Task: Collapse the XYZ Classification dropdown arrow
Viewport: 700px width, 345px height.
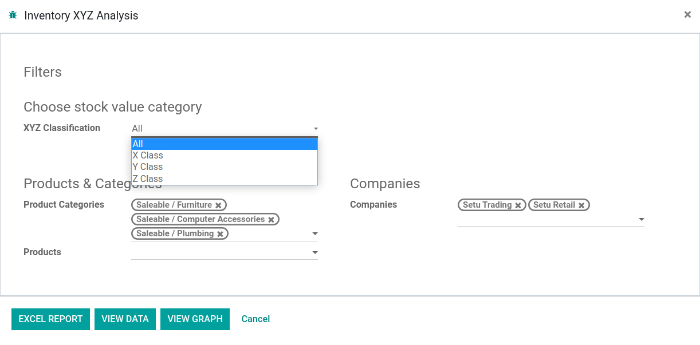Action: tap(316, 129)
